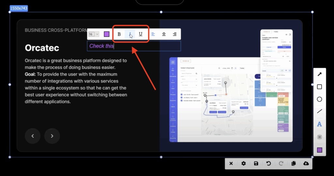334x176 pixels.
Task: Select the Ellipse drawing tool
Action: 320,99
